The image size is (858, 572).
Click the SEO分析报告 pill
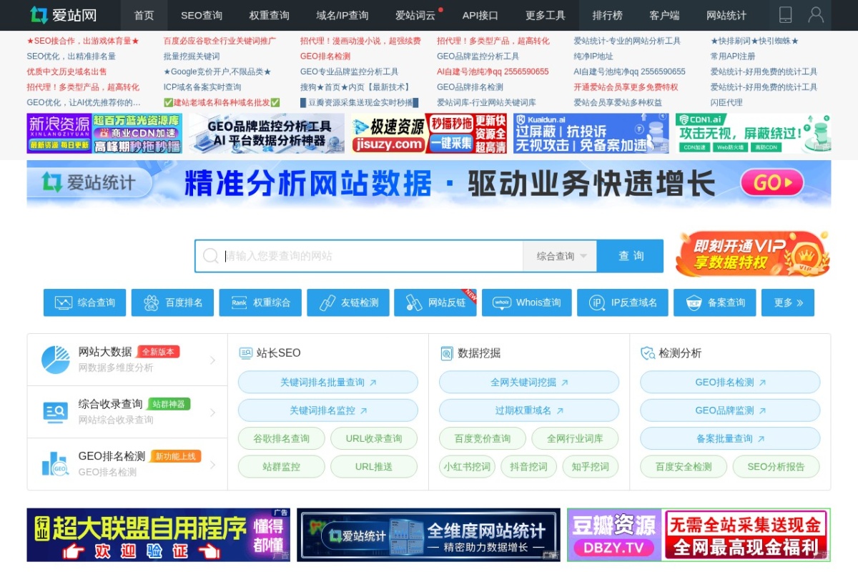[776, 466]
